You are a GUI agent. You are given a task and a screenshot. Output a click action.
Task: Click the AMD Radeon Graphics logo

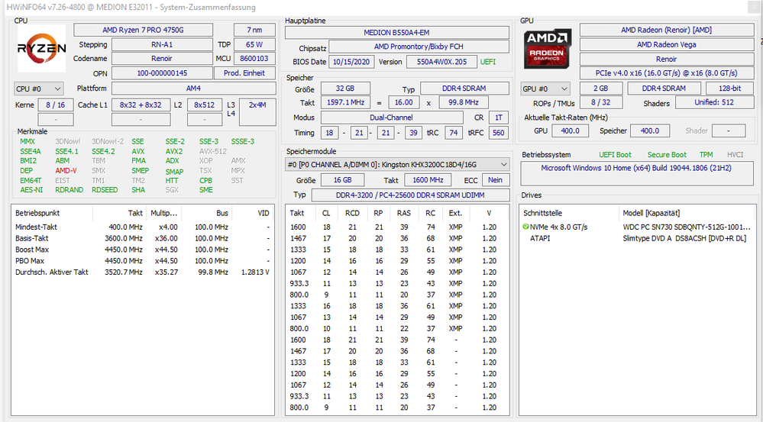tap(548, 47)
